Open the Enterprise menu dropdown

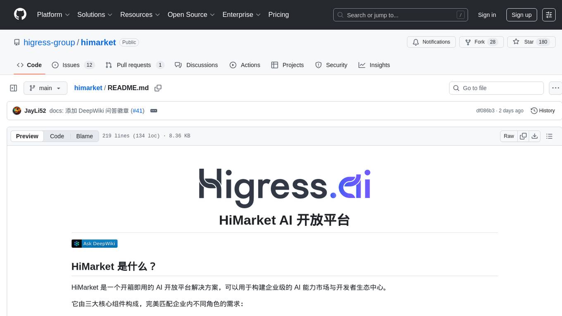[x=242, y=14]
